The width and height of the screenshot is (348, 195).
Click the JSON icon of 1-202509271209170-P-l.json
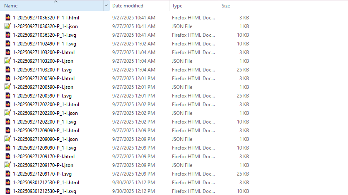tap(7, 165)
